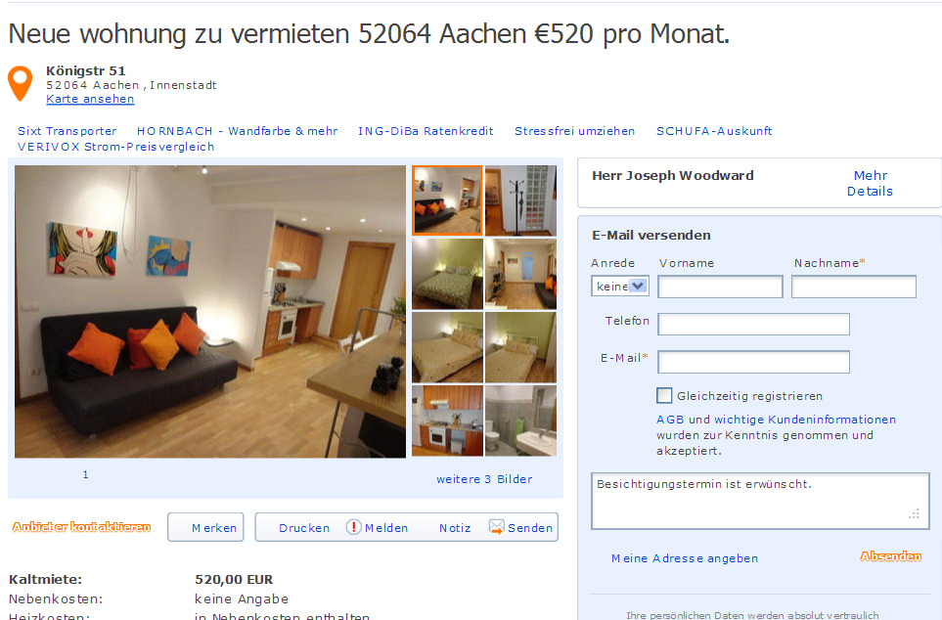
Task: Click the E-Mail input field
Action: coord(753,362)
